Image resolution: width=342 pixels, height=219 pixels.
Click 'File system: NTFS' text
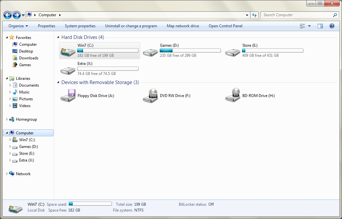click(x=128, y=210)
